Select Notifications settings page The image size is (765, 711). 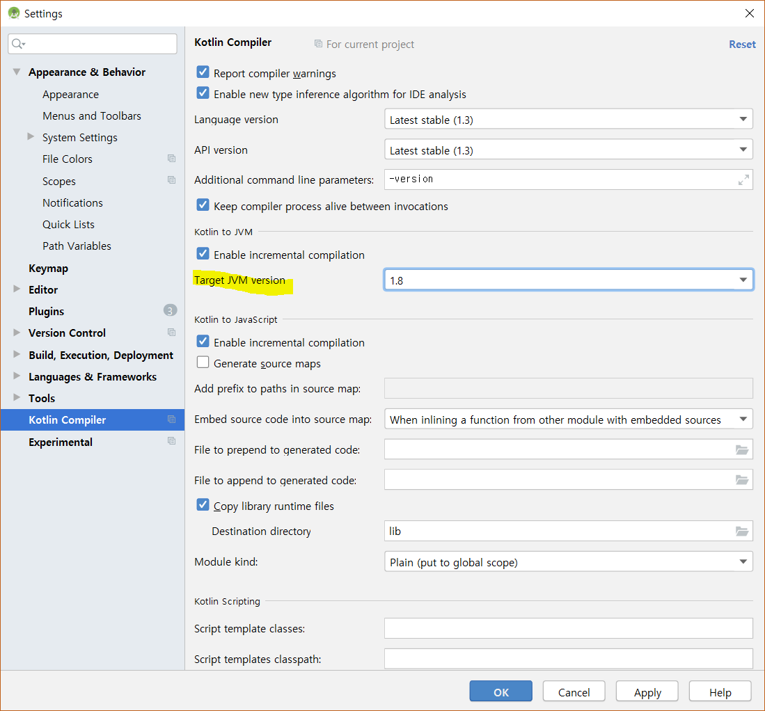(72, 203)
